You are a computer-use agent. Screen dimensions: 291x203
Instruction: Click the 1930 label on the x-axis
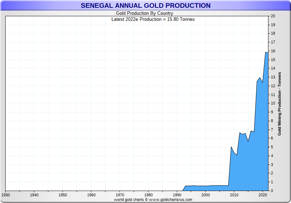tap(6, 195)
